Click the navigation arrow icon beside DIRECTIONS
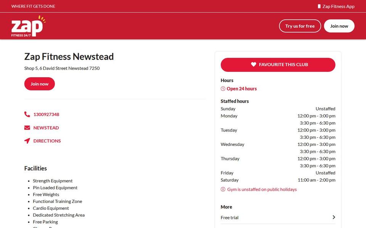 click(x=27, y=141)
